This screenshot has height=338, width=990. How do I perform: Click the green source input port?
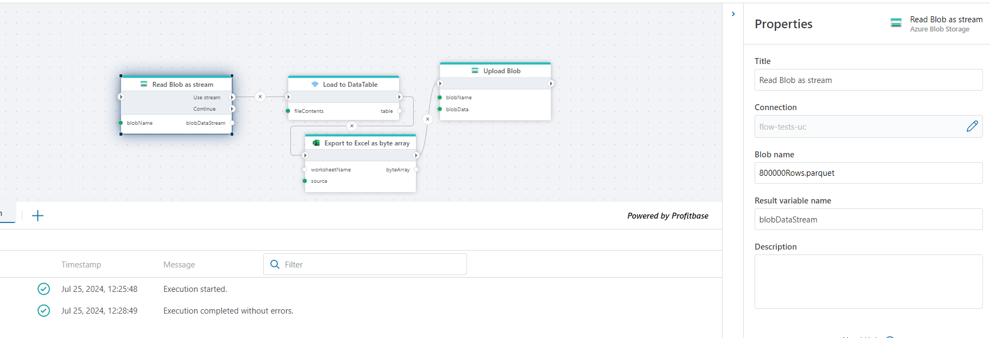[305, 181]
